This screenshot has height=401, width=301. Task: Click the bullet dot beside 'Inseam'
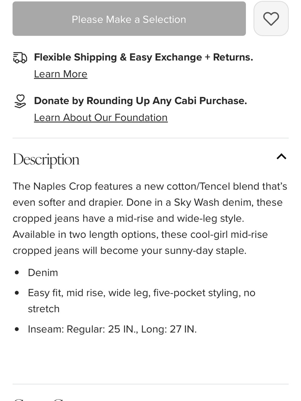(x=17, y=329)
